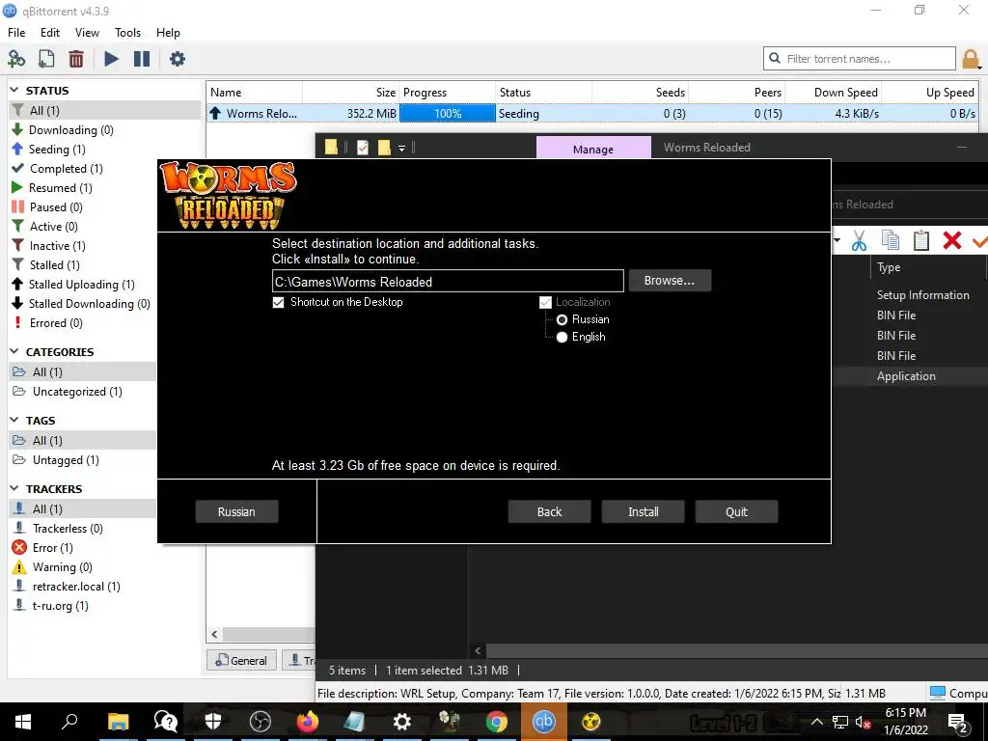Click the lock UI icon

(x=971, y=59)
